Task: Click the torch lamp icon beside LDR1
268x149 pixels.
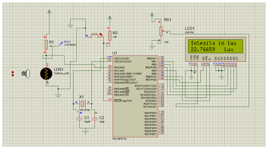Action: coord(26,74)
